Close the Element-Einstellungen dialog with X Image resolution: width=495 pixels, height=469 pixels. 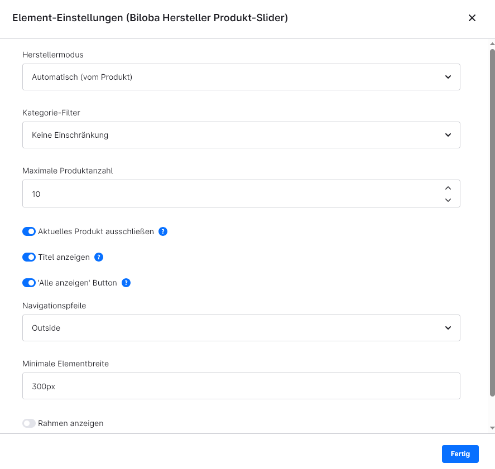click(472, 18)
